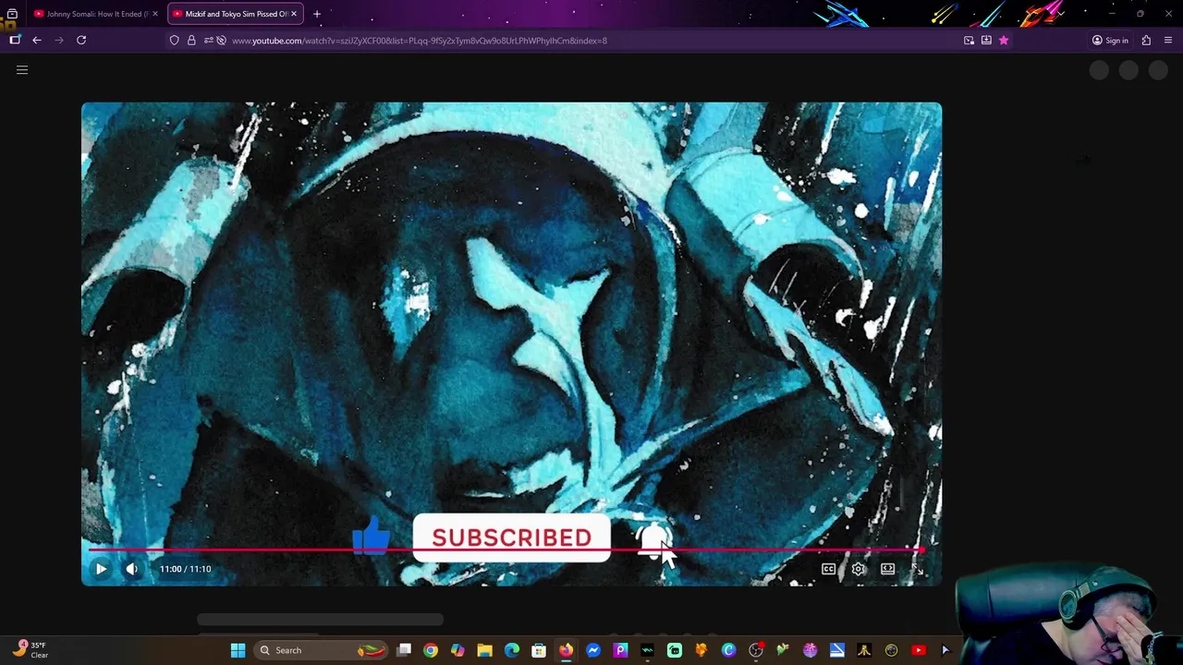Launch Microsoft Edge from taskbar

point(512,650)
